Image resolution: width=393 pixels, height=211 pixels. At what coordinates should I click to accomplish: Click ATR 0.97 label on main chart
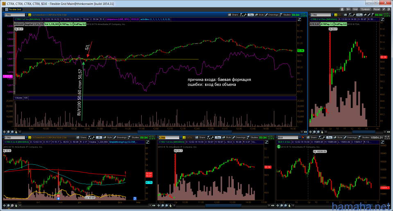pos(19,24)
